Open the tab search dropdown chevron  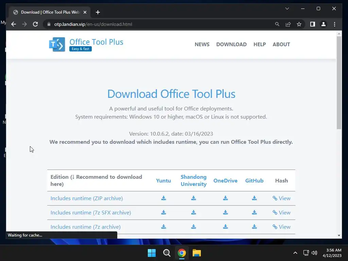pos(287,8)
